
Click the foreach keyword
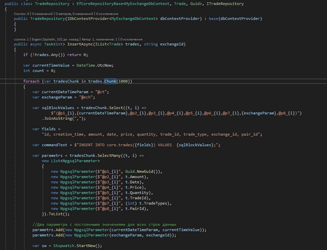tap(31, 81)
